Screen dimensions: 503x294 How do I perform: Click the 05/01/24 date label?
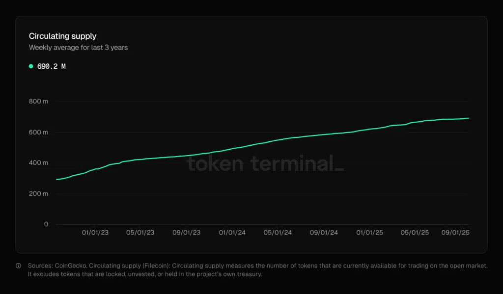[x=278, y=233]
